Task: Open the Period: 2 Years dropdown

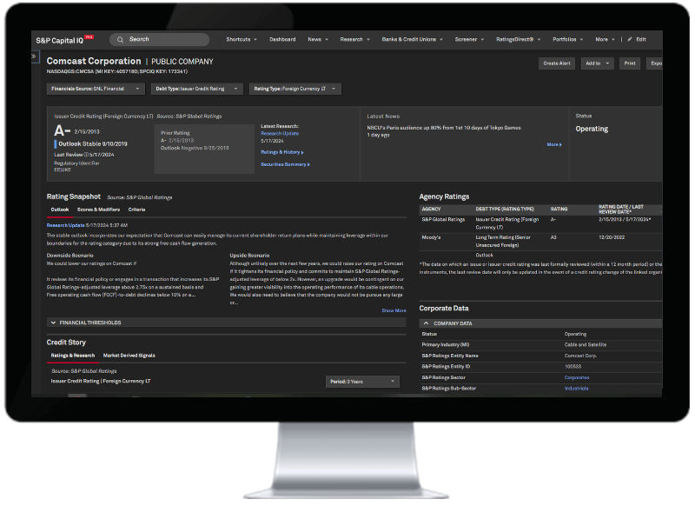Action: click(362, 382)
